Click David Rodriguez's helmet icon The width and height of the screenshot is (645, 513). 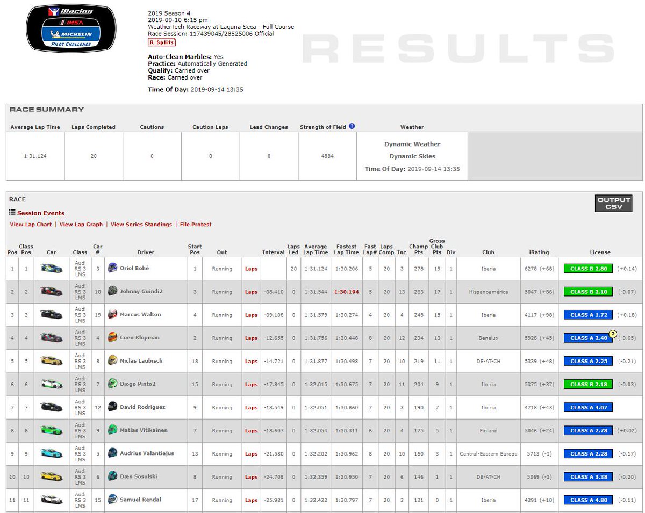click(112, 406)
